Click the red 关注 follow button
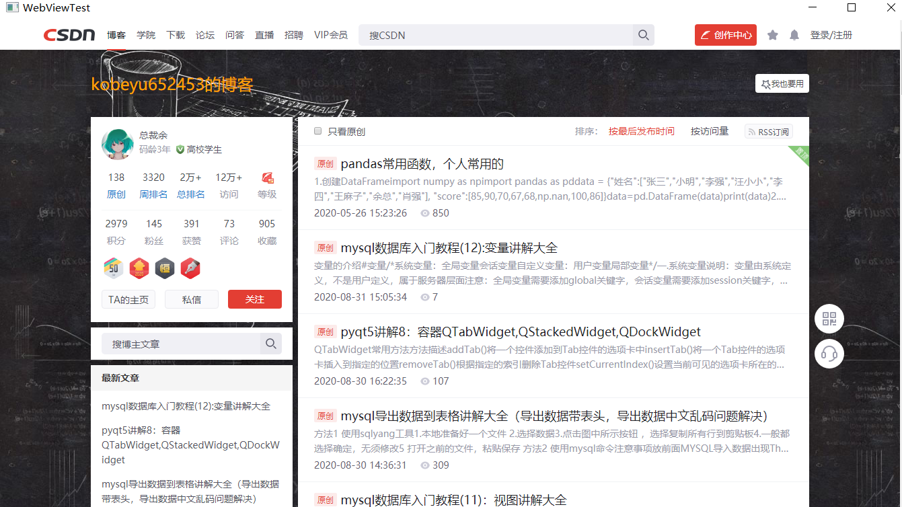902x507 pixels. [x=255, y=299]
